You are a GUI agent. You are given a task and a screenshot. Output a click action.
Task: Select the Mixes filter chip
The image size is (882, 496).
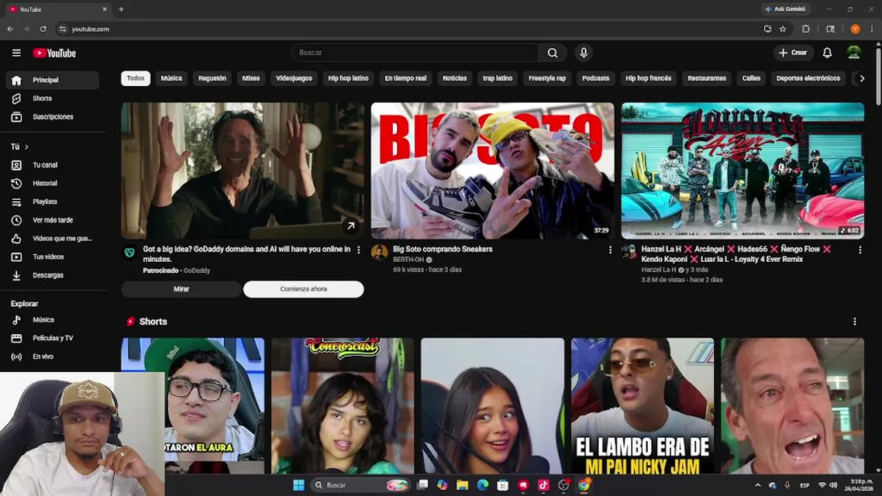(251, 79)
